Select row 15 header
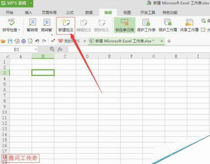The image size is (210, 164). 5,140
